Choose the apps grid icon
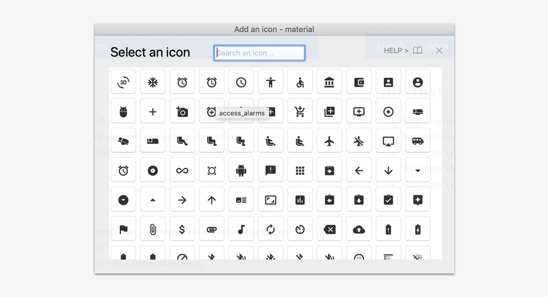548x297 pixels. pyautogui.click(x=300, y=170)
